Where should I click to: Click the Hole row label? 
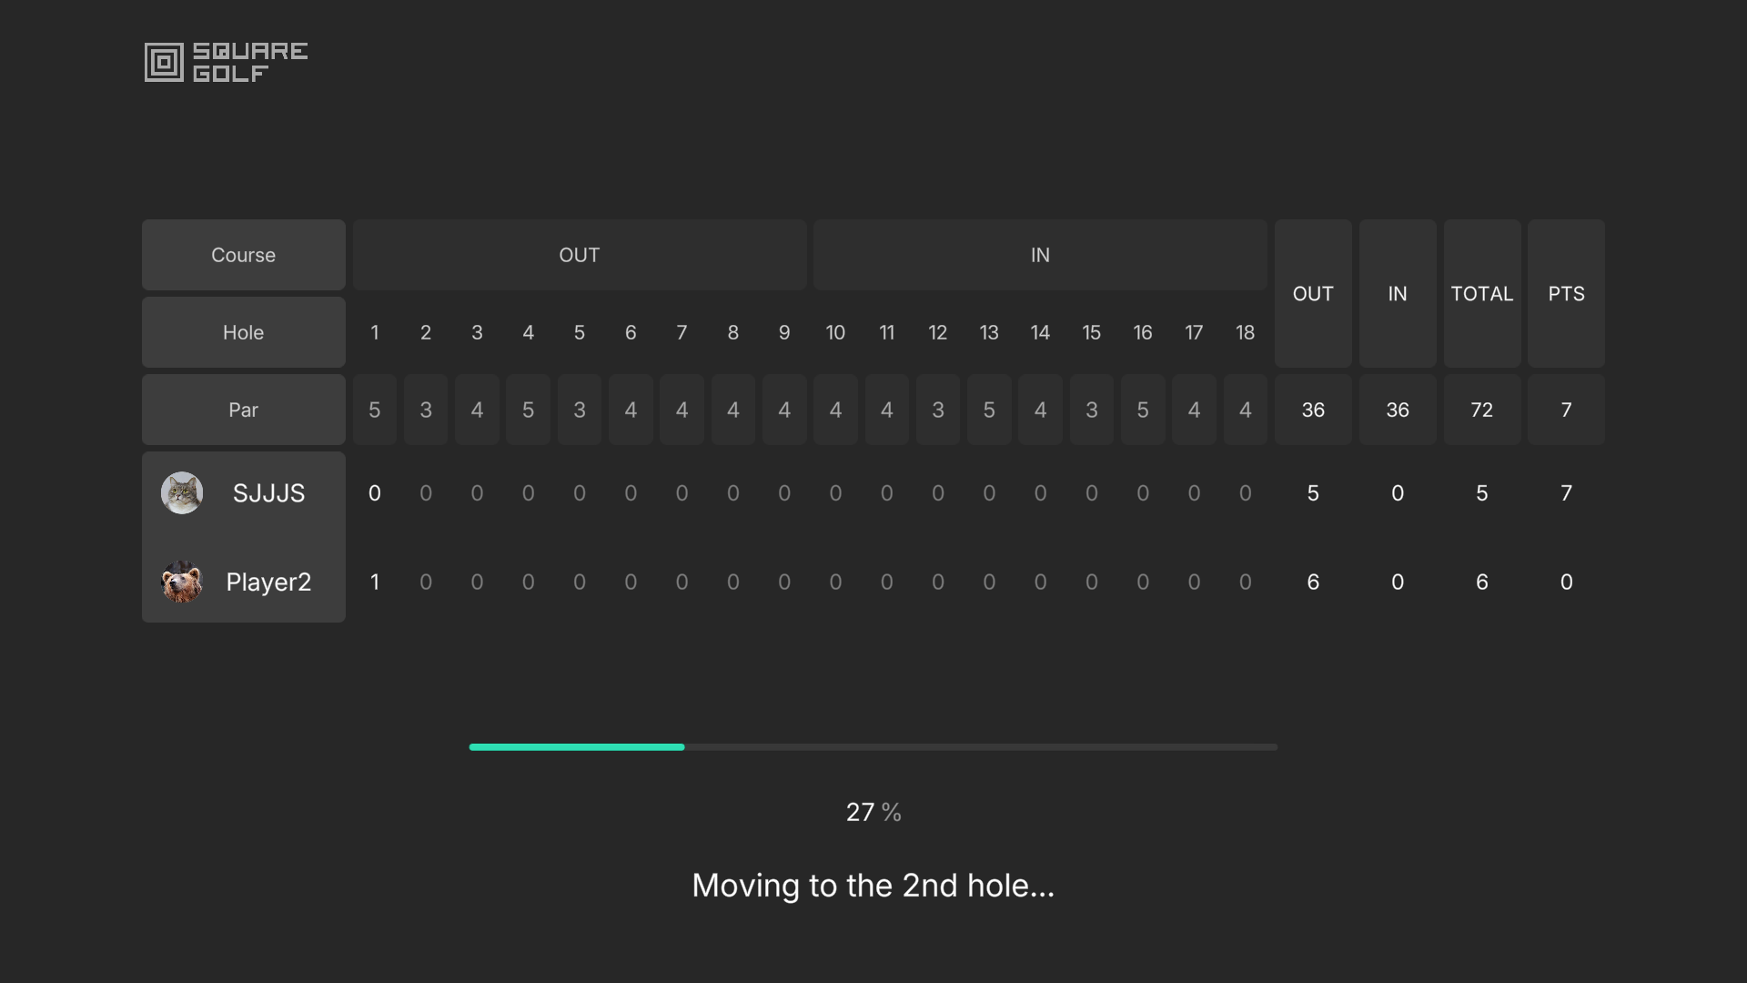tap(243, 332)
